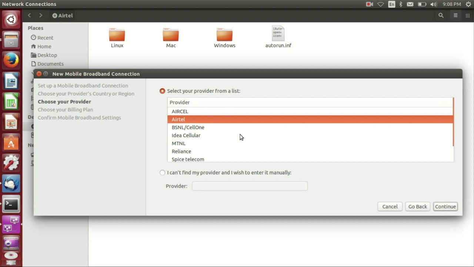The width and height of the screenshot is (474, 267).
Task: Go back in Files window
Action: click(30, 16)
